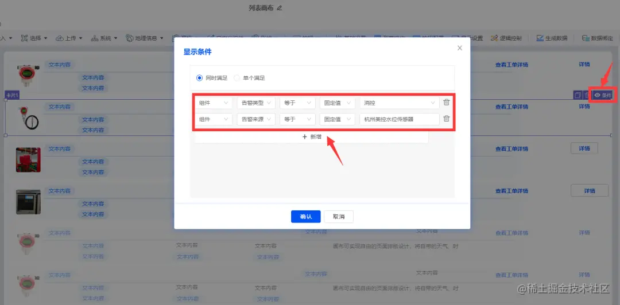Open the 地理信息 toolbar menu
Image resolution: width=620 pixels, height=305 pixels.
145,38
